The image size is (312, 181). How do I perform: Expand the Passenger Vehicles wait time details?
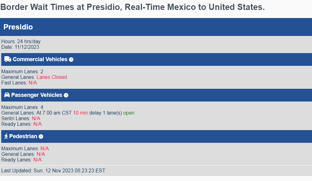pos(66,95)
